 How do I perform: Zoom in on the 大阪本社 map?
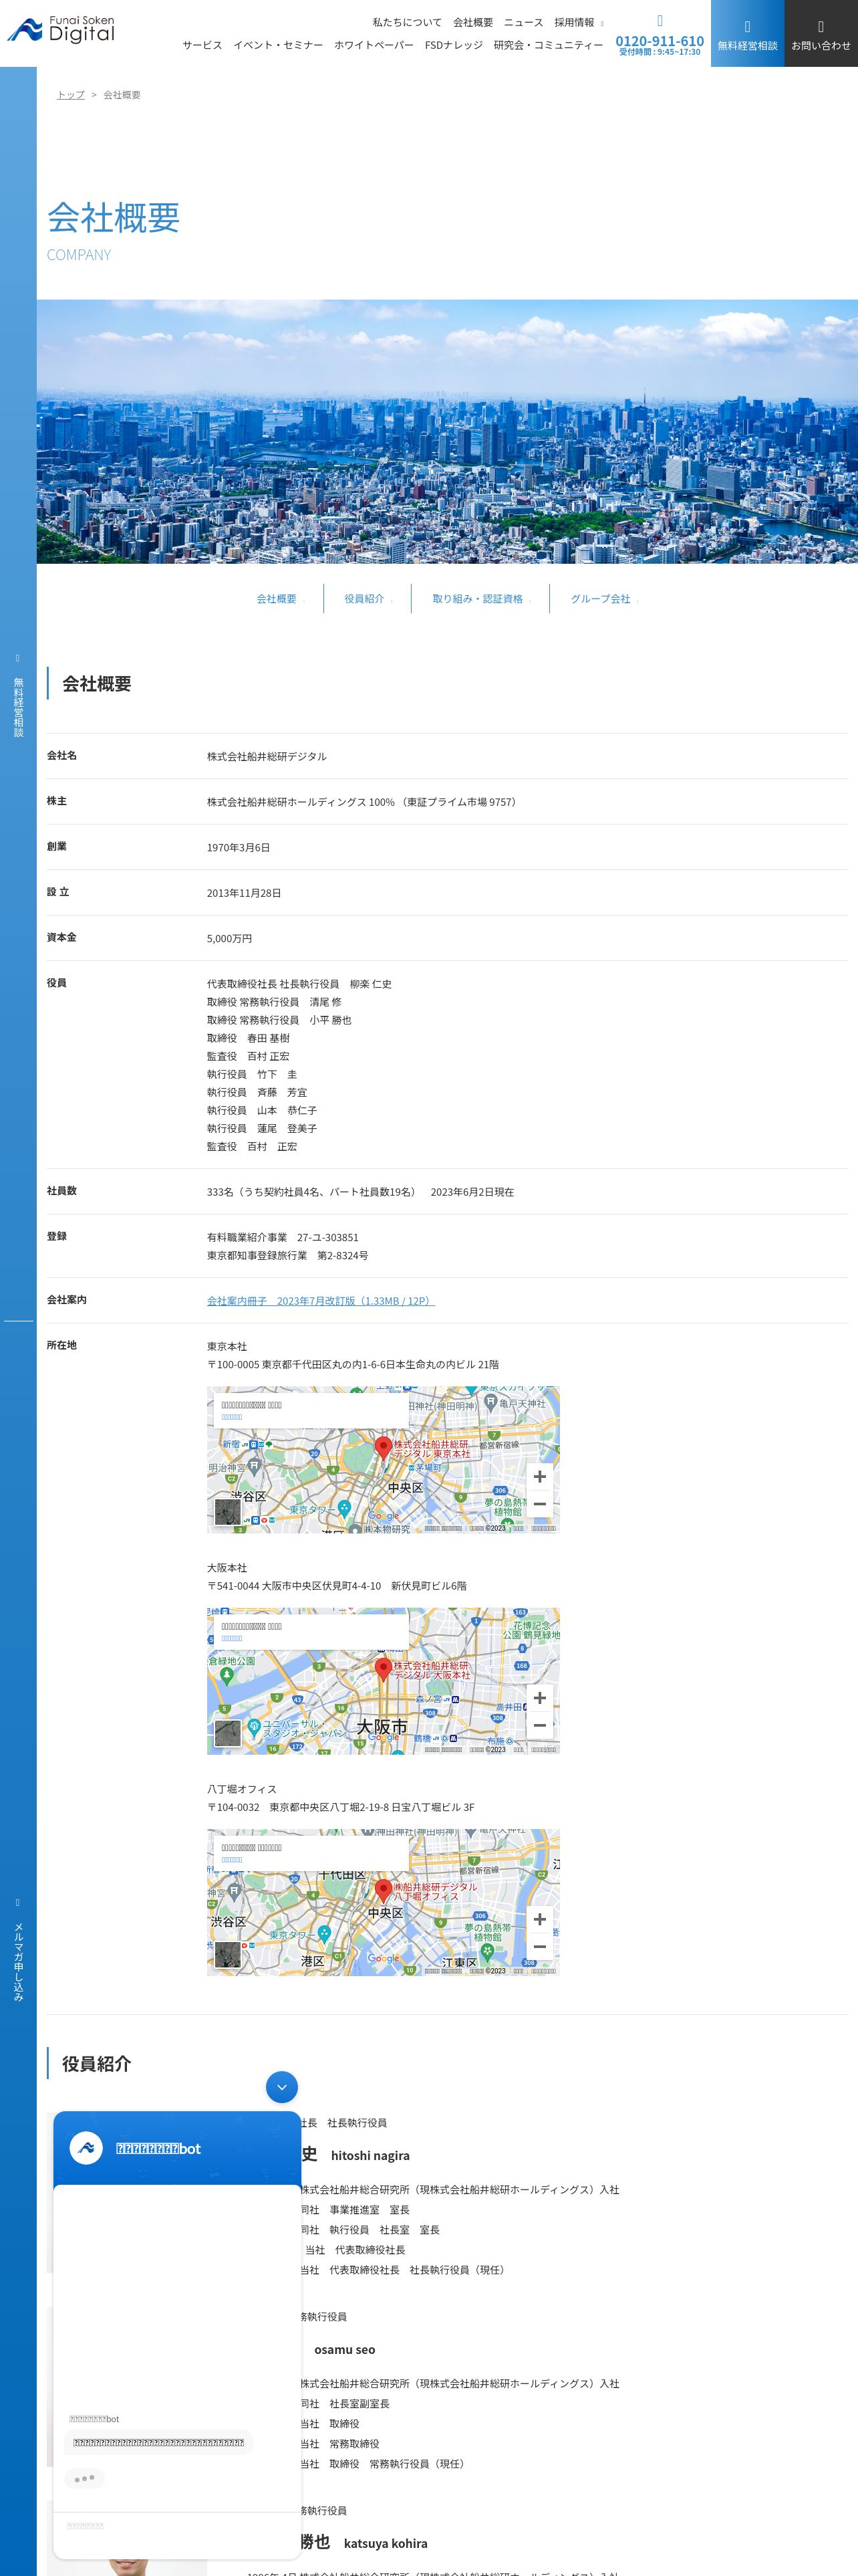click(539, 1698)
